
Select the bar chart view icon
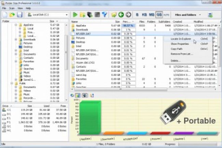78,95
